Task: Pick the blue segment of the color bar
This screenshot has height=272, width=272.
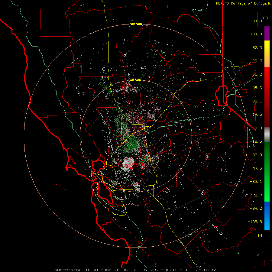Action: tap(267, 215)
